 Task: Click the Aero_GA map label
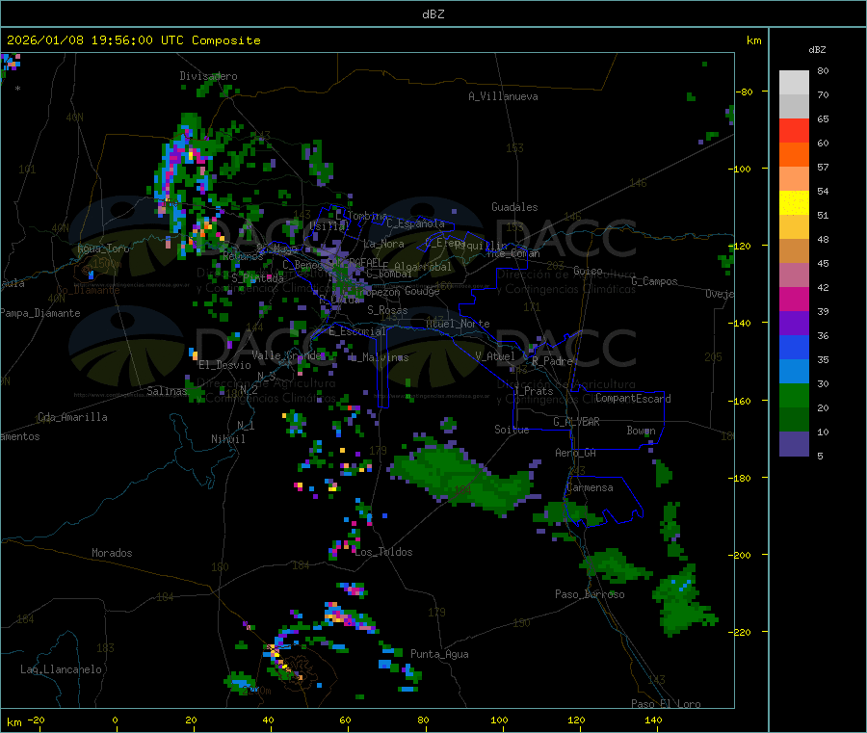point(576,454)
